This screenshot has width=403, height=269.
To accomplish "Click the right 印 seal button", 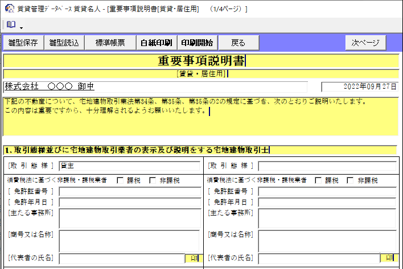I will click(x=388, y=258).
